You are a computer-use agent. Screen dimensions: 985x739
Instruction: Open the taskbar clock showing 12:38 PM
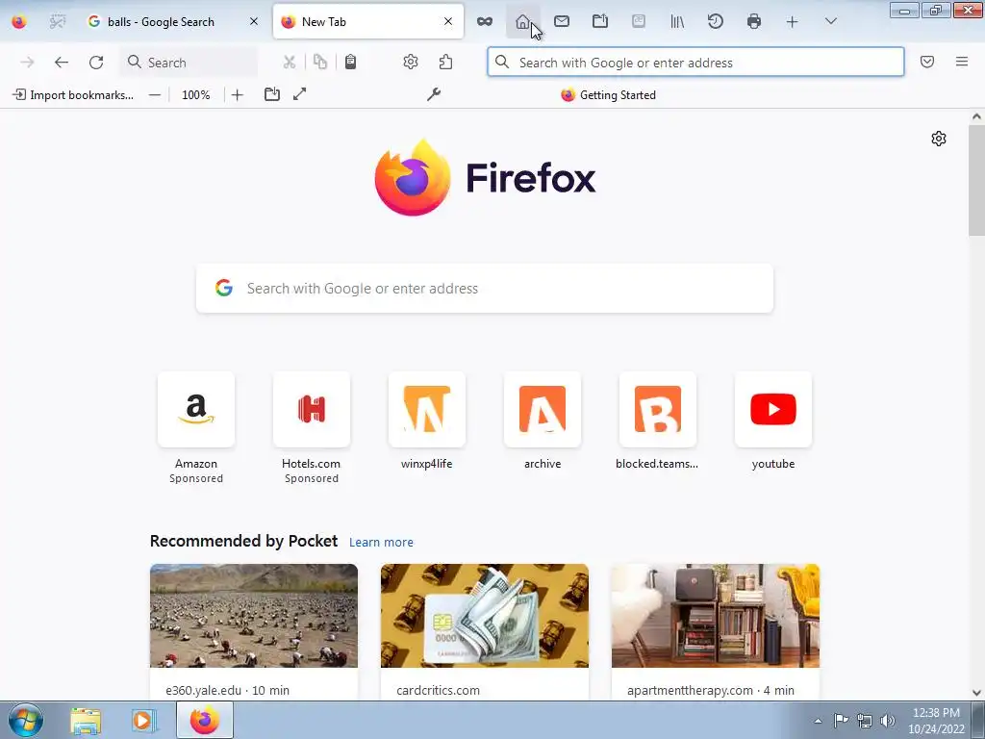click(x=936, y=721)
